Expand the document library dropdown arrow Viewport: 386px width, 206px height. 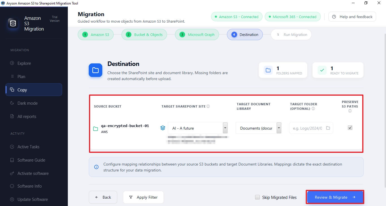pyautogui.click(x=279, y=128)
